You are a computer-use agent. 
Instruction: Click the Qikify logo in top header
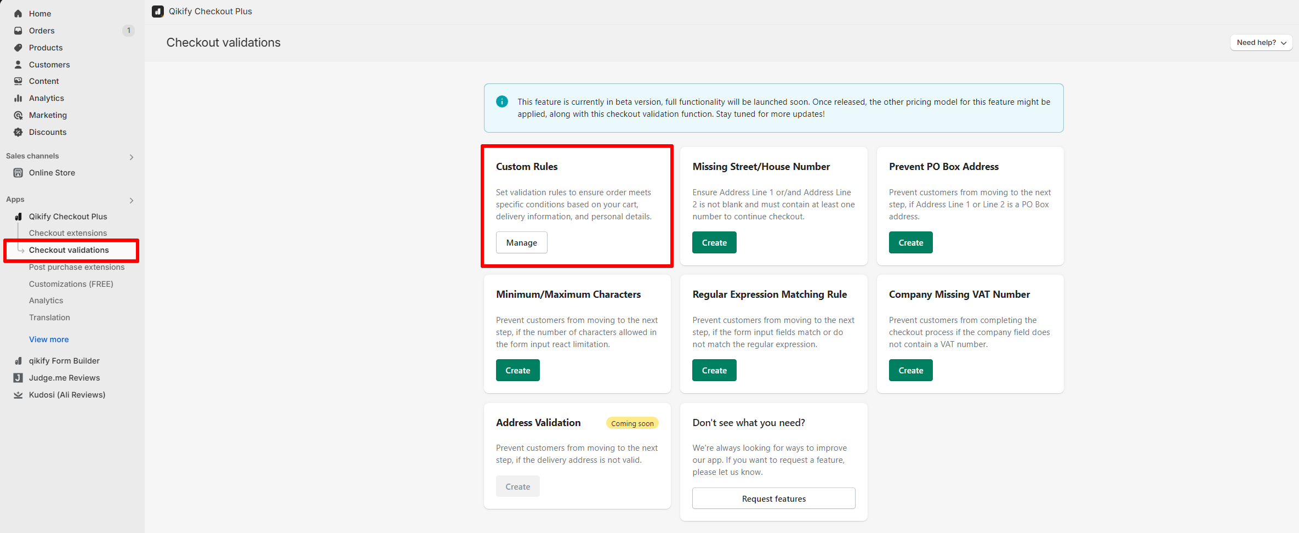coord(158,12)
